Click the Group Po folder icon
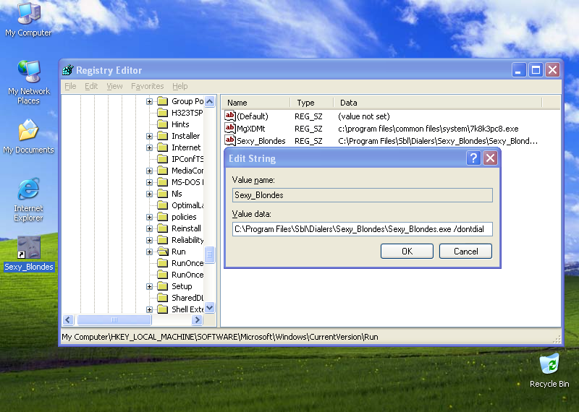This screenshot has width=579, height=412. tap(162, 101)
